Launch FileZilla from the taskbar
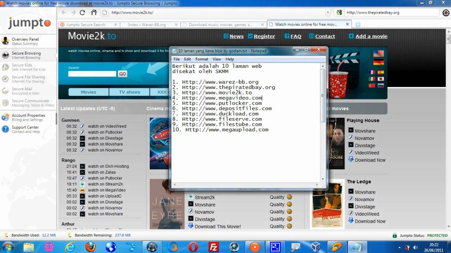The width and height of the screenshot is (451, 253). [214, 247]
